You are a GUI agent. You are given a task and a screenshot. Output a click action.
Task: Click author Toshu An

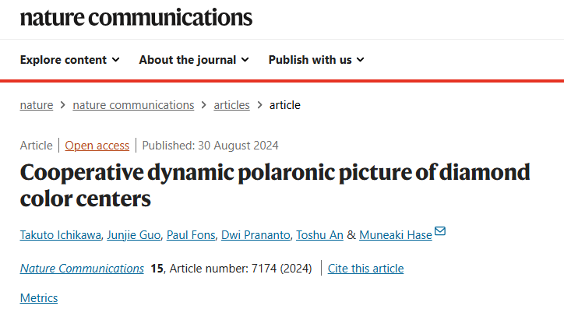(319, 235)
